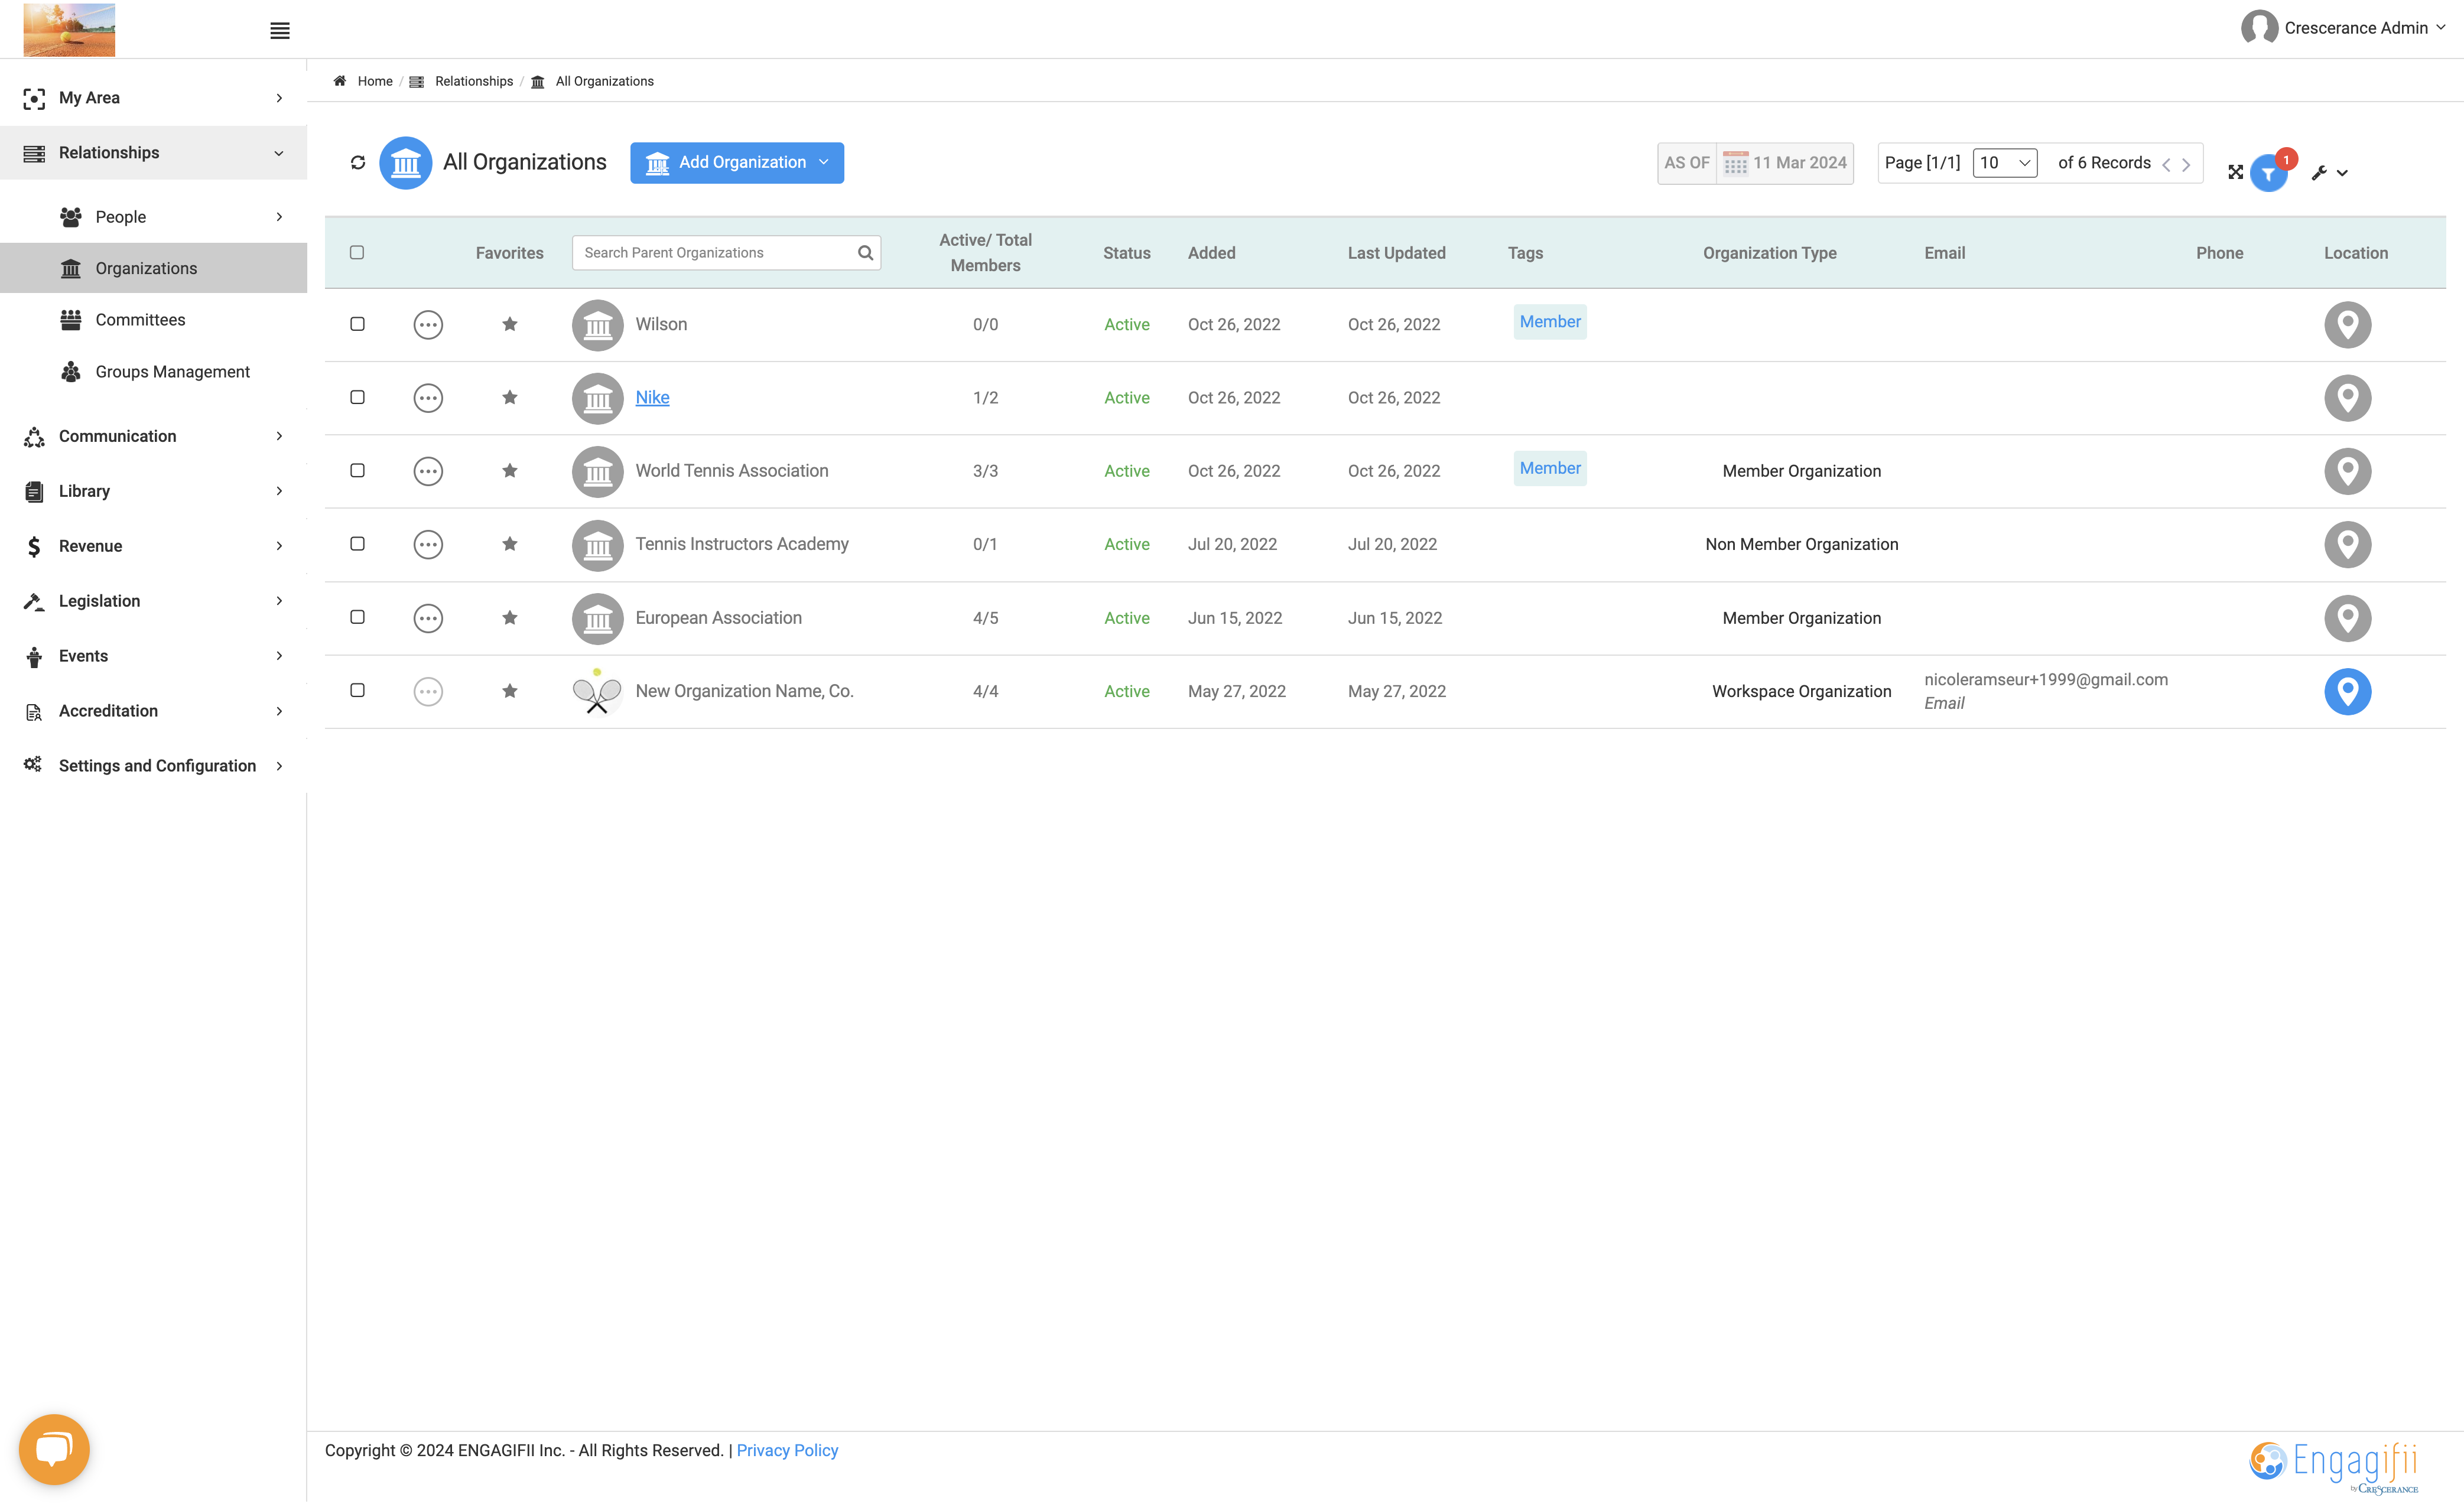This screenshot has height=1504, width=2464.
Task: Open the Nike organization link
Action: tap(652, 398)
